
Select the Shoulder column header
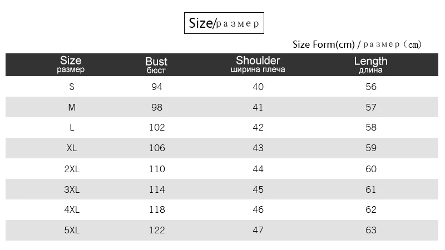click(258, 64)
